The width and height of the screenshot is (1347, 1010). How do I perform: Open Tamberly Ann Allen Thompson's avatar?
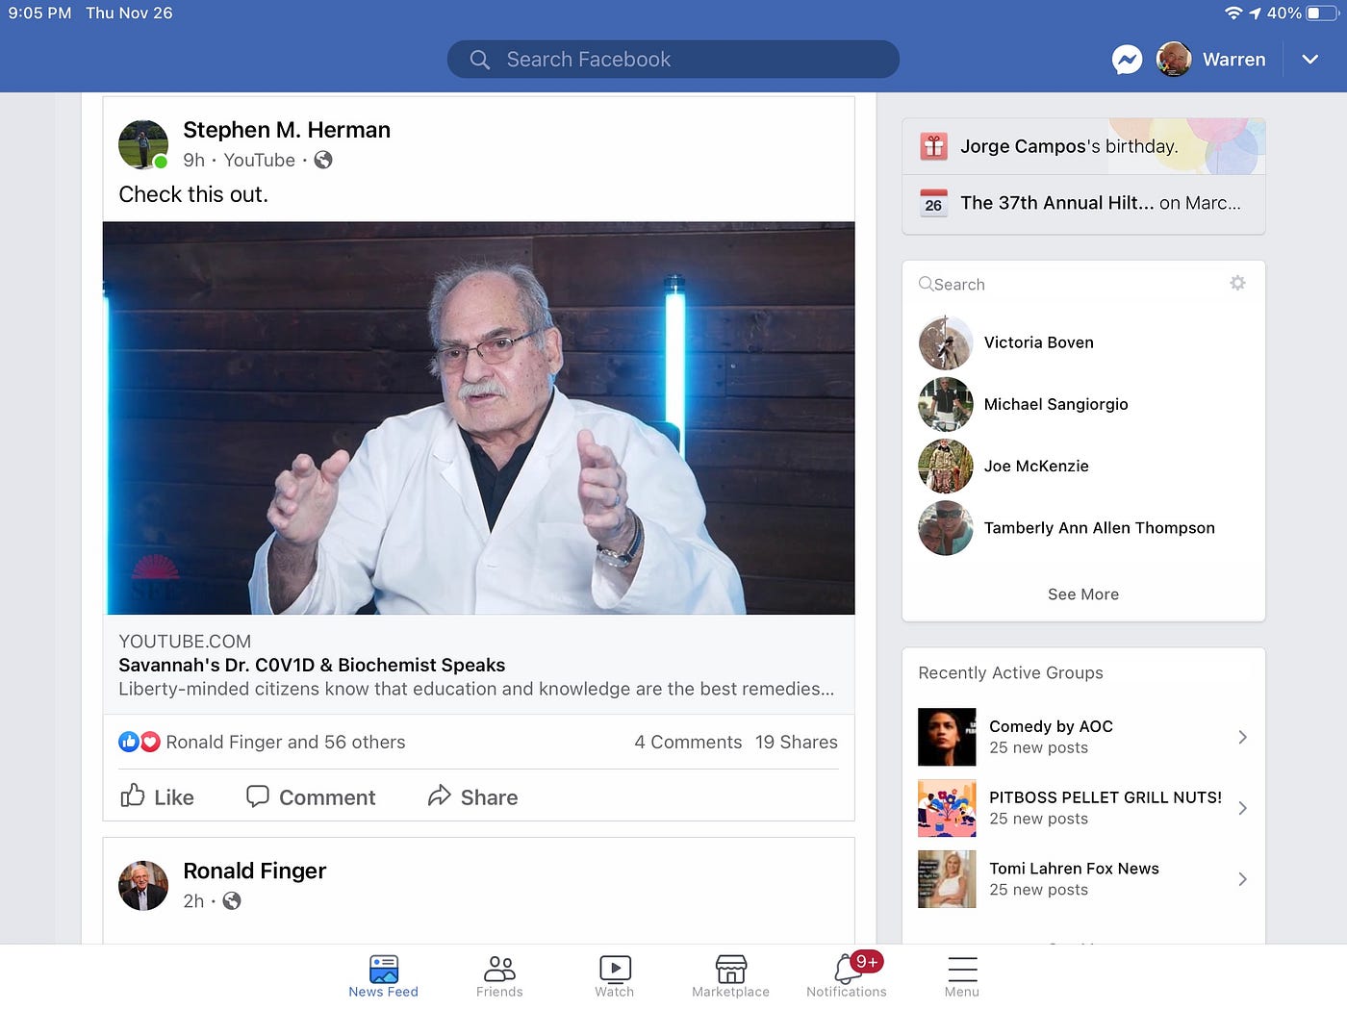pyautogui.click(x=946, y=527)
